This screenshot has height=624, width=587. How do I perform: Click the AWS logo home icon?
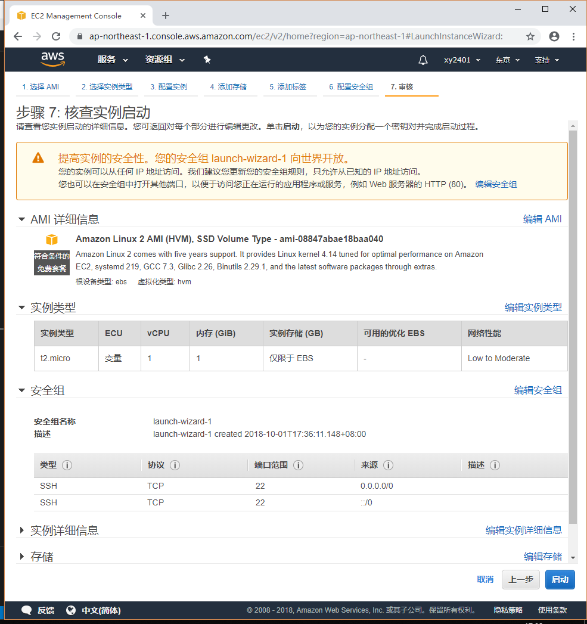pyautogui.click(x=52, y=59)
